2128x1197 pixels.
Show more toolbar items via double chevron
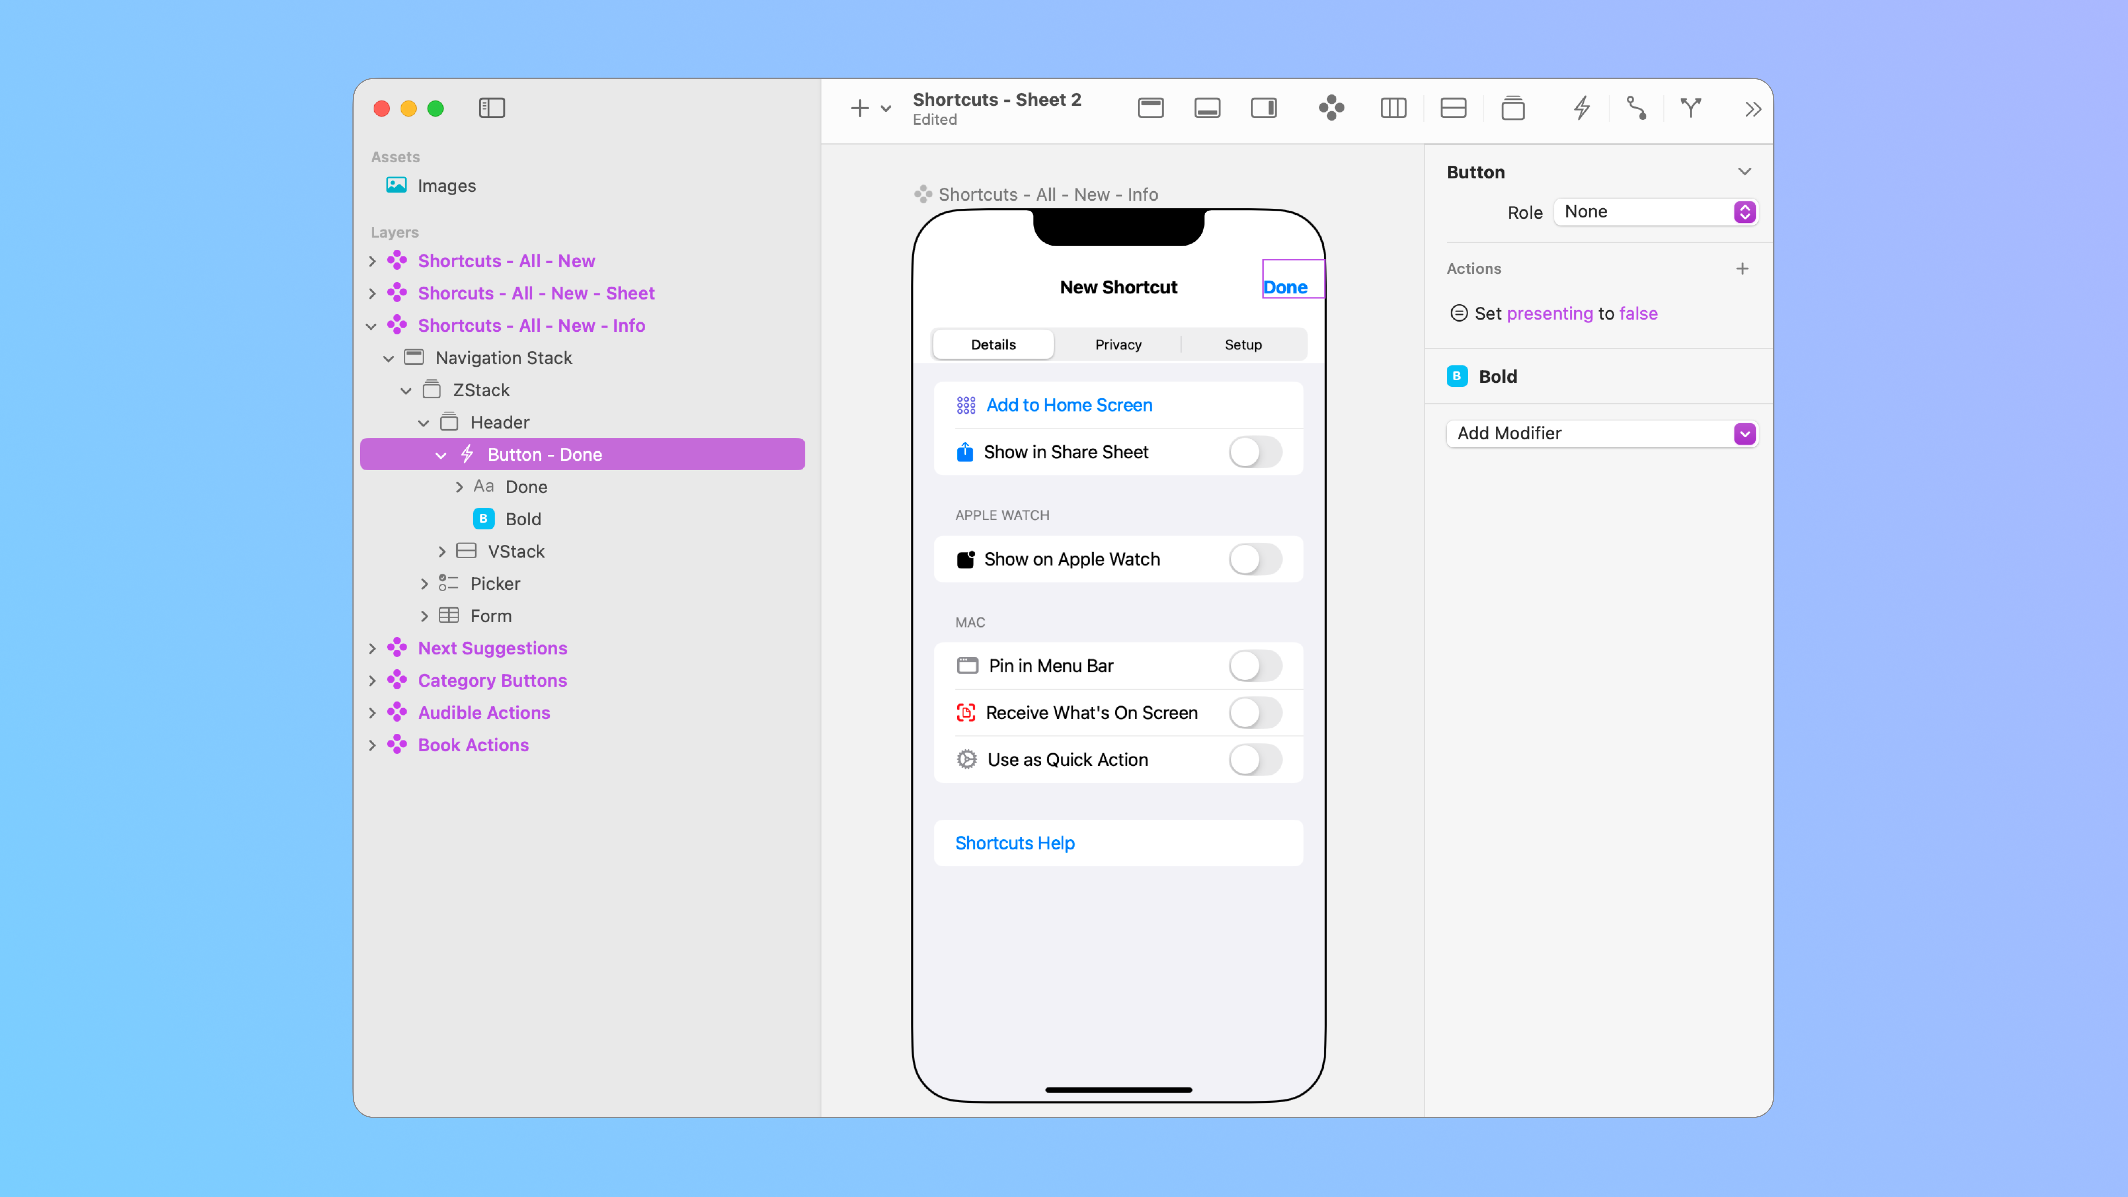click(1753, 109)
